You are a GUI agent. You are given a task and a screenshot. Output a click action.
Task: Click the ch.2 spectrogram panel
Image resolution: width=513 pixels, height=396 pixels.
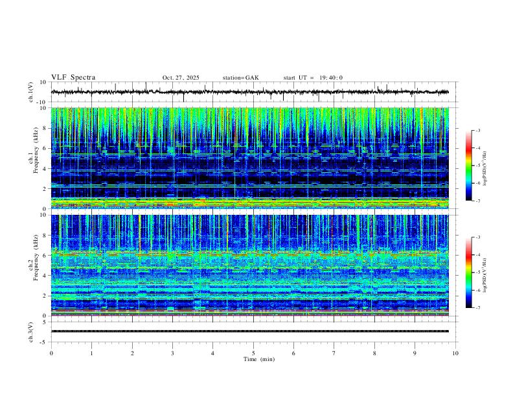pyautogui.click(x=250, y=265)
